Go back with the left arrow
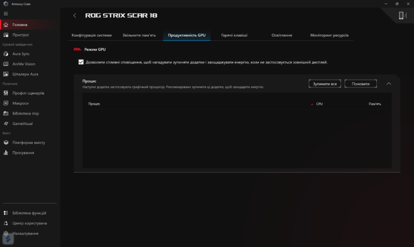The height and width of the screenshot is (247, 414). [x=75, y=15]
